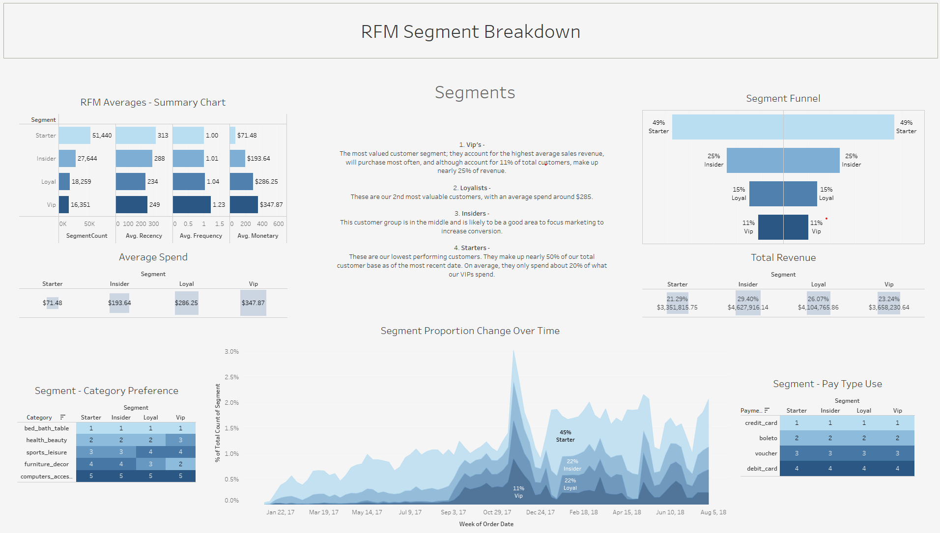
Task: Click the 11% Vip area in time chart
Action: click(x=518, y=492)
